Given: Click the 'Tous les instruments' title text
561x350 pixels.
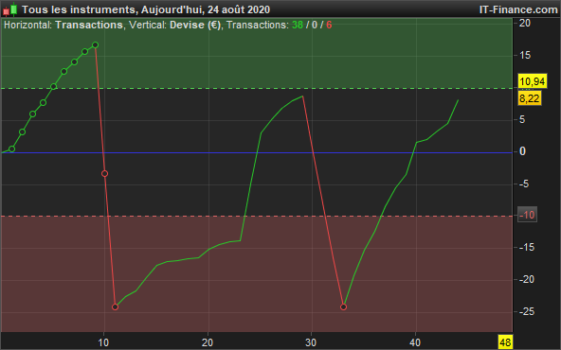Looking at the screenshot, I should [x=79, y=9].
